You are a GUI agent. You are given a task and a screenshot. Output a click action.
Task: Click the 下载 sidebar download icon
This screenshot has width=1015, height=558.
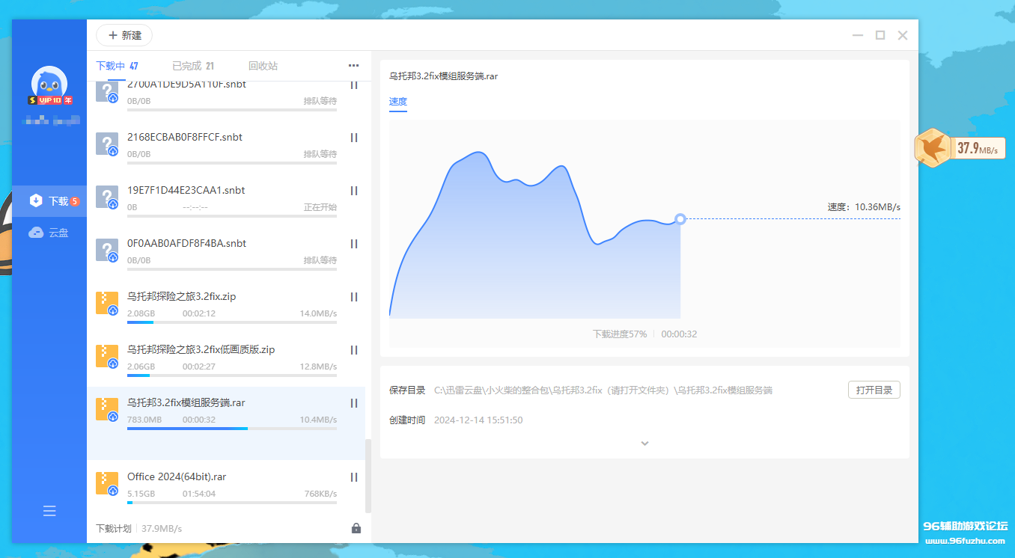35,200
